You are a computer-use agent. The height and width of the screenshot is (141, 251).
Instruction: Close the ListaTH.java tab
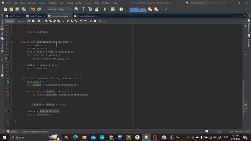tap(22, 16)
